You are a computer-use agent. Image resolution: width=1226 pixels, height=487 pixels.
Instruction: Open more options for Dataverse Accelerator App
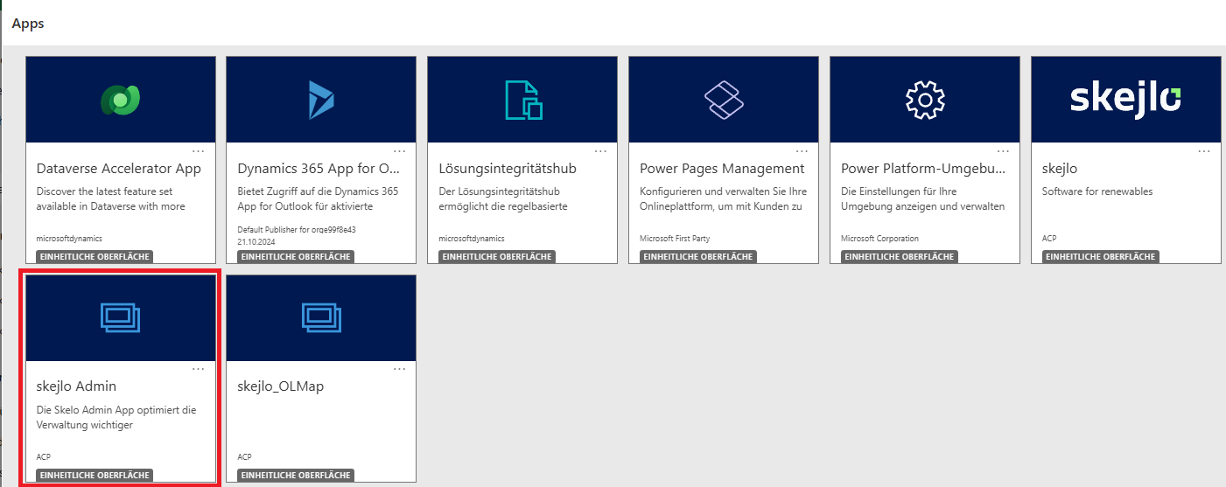pyautogui.click(x=199, y=150)
